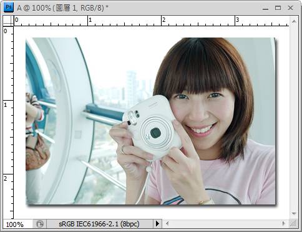This screenshot has width=302, height=232.
Task: Click the vertical ruler at mark 1
Action: point(6,105)
